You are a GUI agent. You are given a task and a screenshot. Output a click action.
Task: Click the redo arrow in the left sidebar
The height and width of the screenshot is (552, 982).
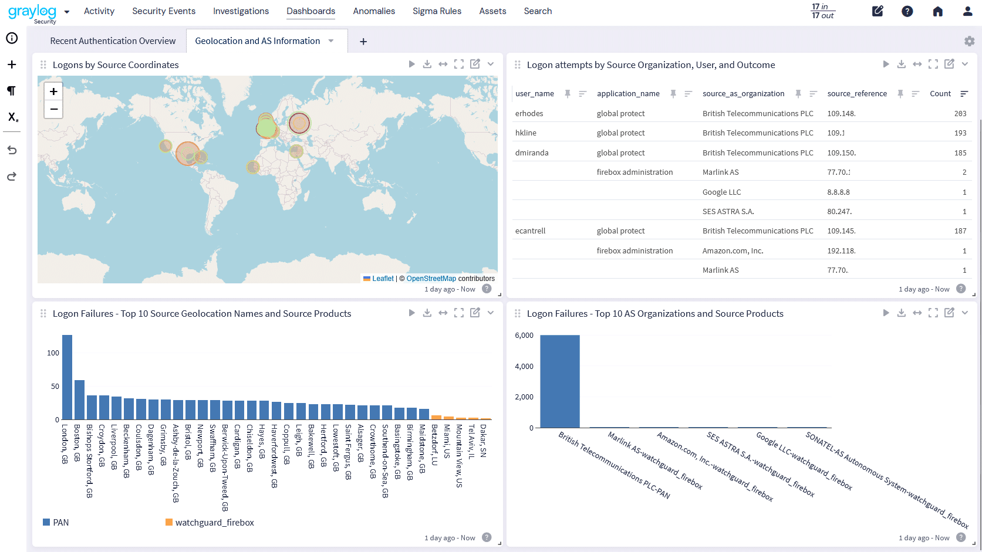(x=12, y=176)
